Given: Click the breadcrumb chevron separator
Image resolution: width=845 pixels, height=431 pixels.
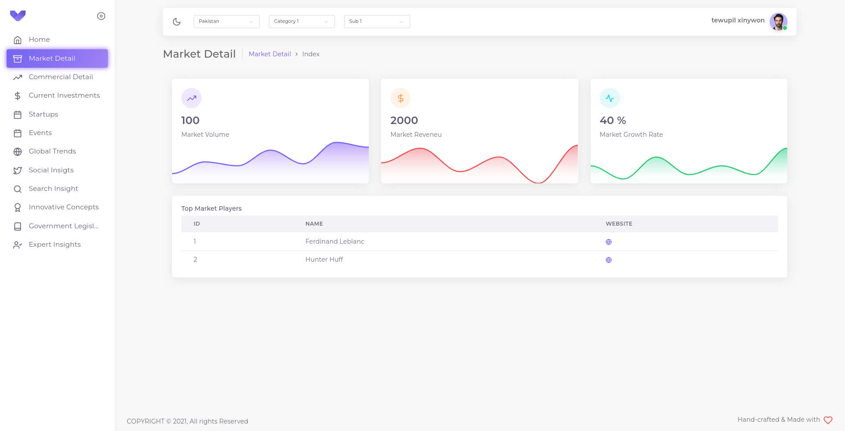Looking at the screenshot, I should [297, 54].
